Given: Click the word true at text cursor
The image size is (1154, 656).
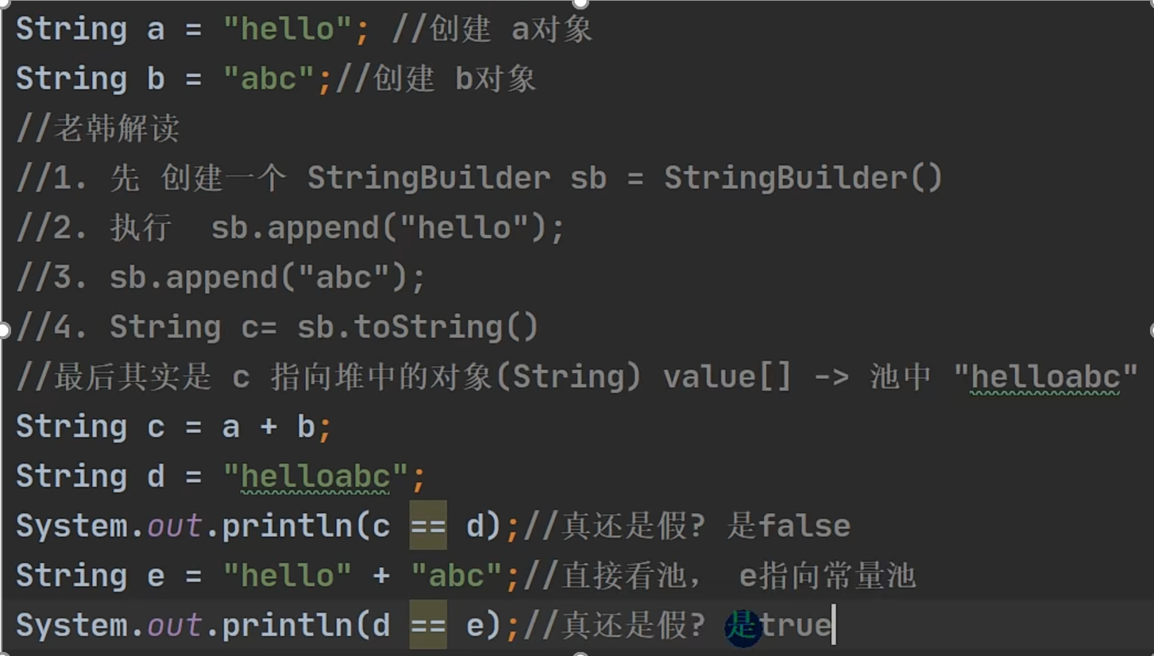Looking at the screenshot, I should (x=795, y=626).
